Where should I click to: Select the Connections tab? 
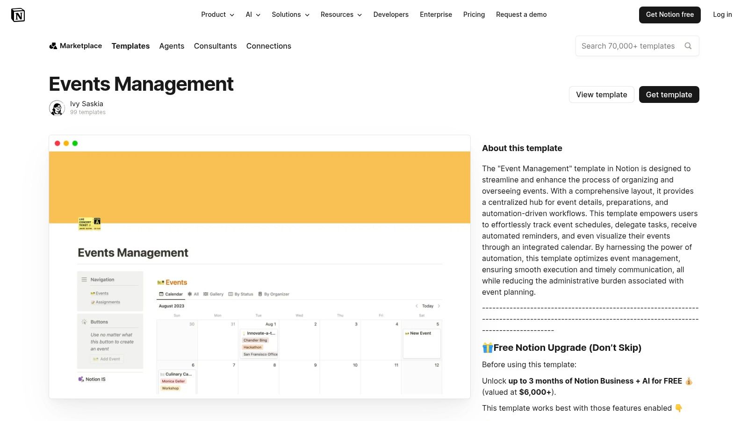(269, 46)
